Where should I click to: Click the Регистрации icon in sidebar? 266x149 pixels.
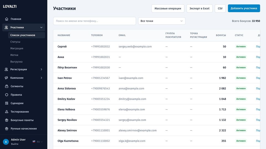pyautogui.click(x=6, y=69)
